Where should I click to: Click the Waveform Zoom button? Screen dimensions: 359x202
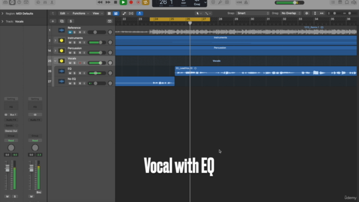click(x=307, y=13)
